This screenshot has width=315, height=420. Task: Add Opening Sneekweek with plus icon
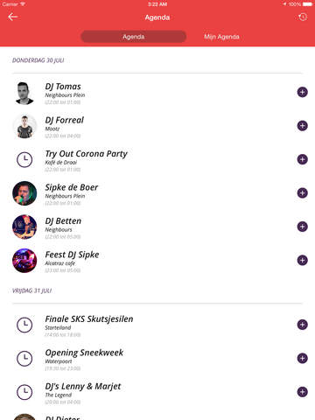click(x=303, y=358)
